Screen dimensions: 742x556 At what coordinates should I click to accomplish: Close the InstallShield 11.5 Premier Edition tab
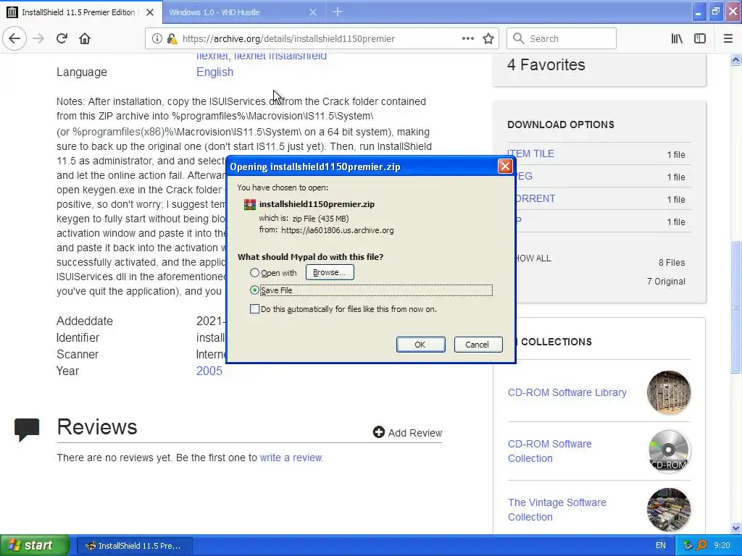(x=150, y=12)
